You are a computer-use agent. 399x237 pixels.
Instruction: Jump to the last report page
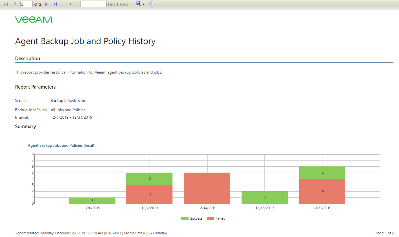tap(55, 4)
